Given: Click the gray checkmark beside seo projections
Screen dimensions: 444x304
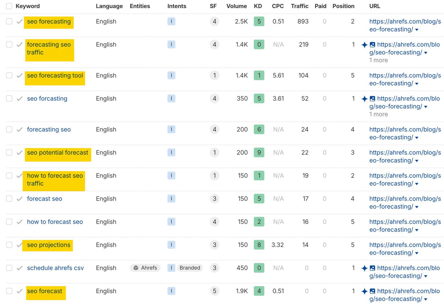Looking at the screenshot, I should click(19, 245).
